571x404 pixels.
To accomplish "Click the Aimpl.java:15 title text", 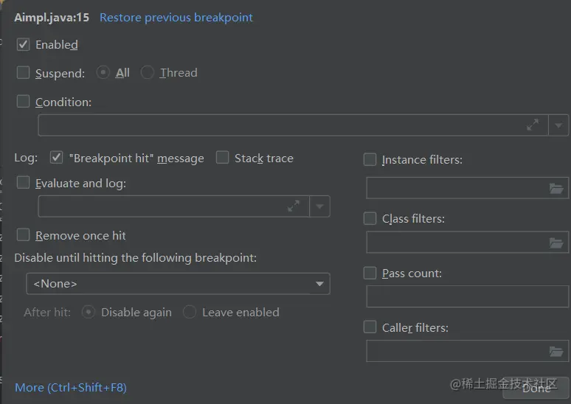I will (52, 18).
